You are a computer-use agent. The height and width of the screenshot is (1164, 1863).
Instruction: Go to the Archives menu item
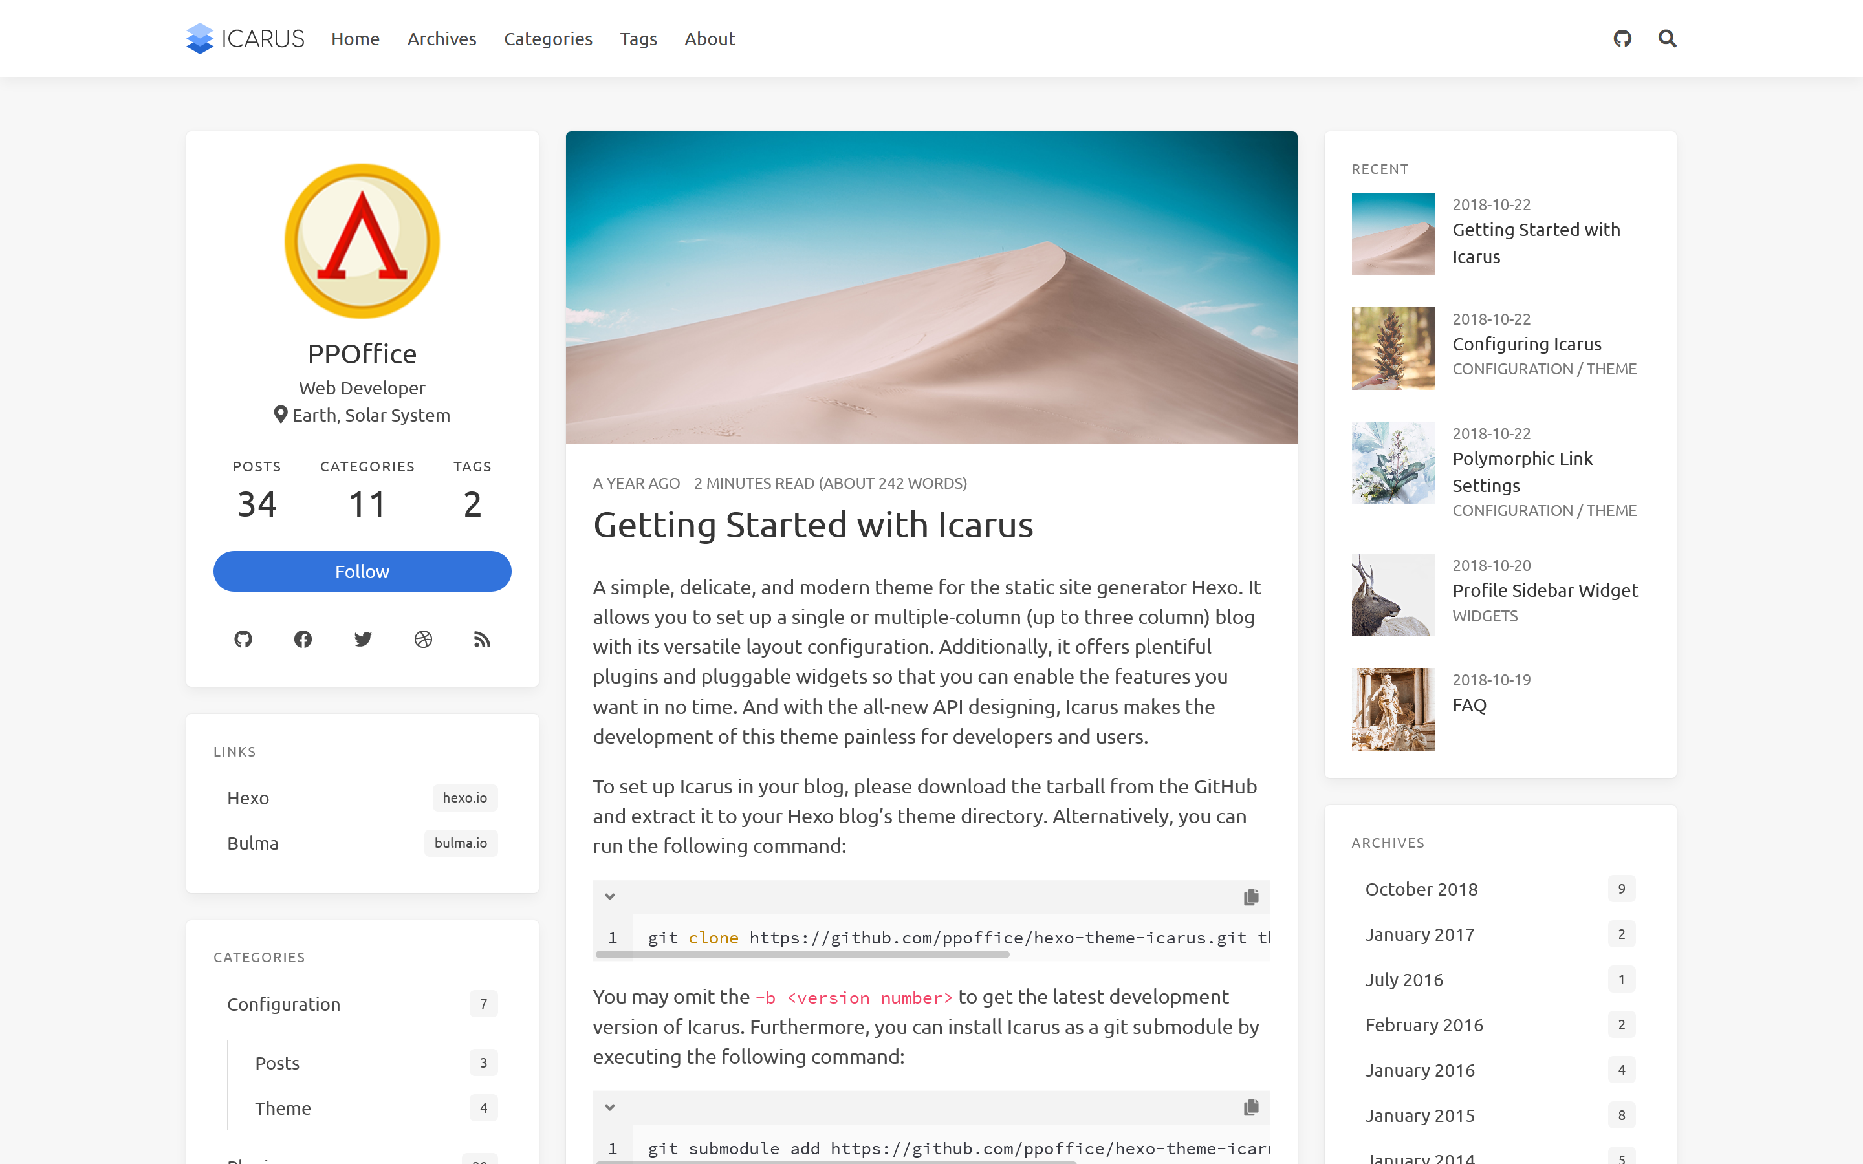441,39
